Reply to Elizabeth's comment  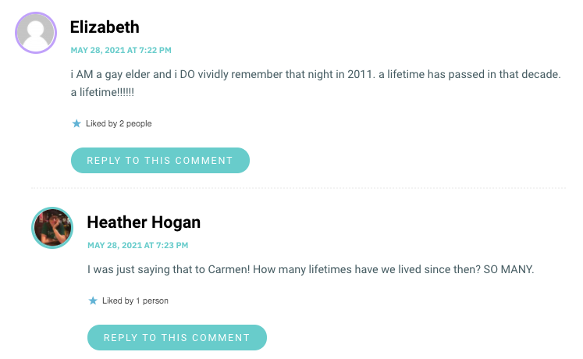(x=160, y=161)
